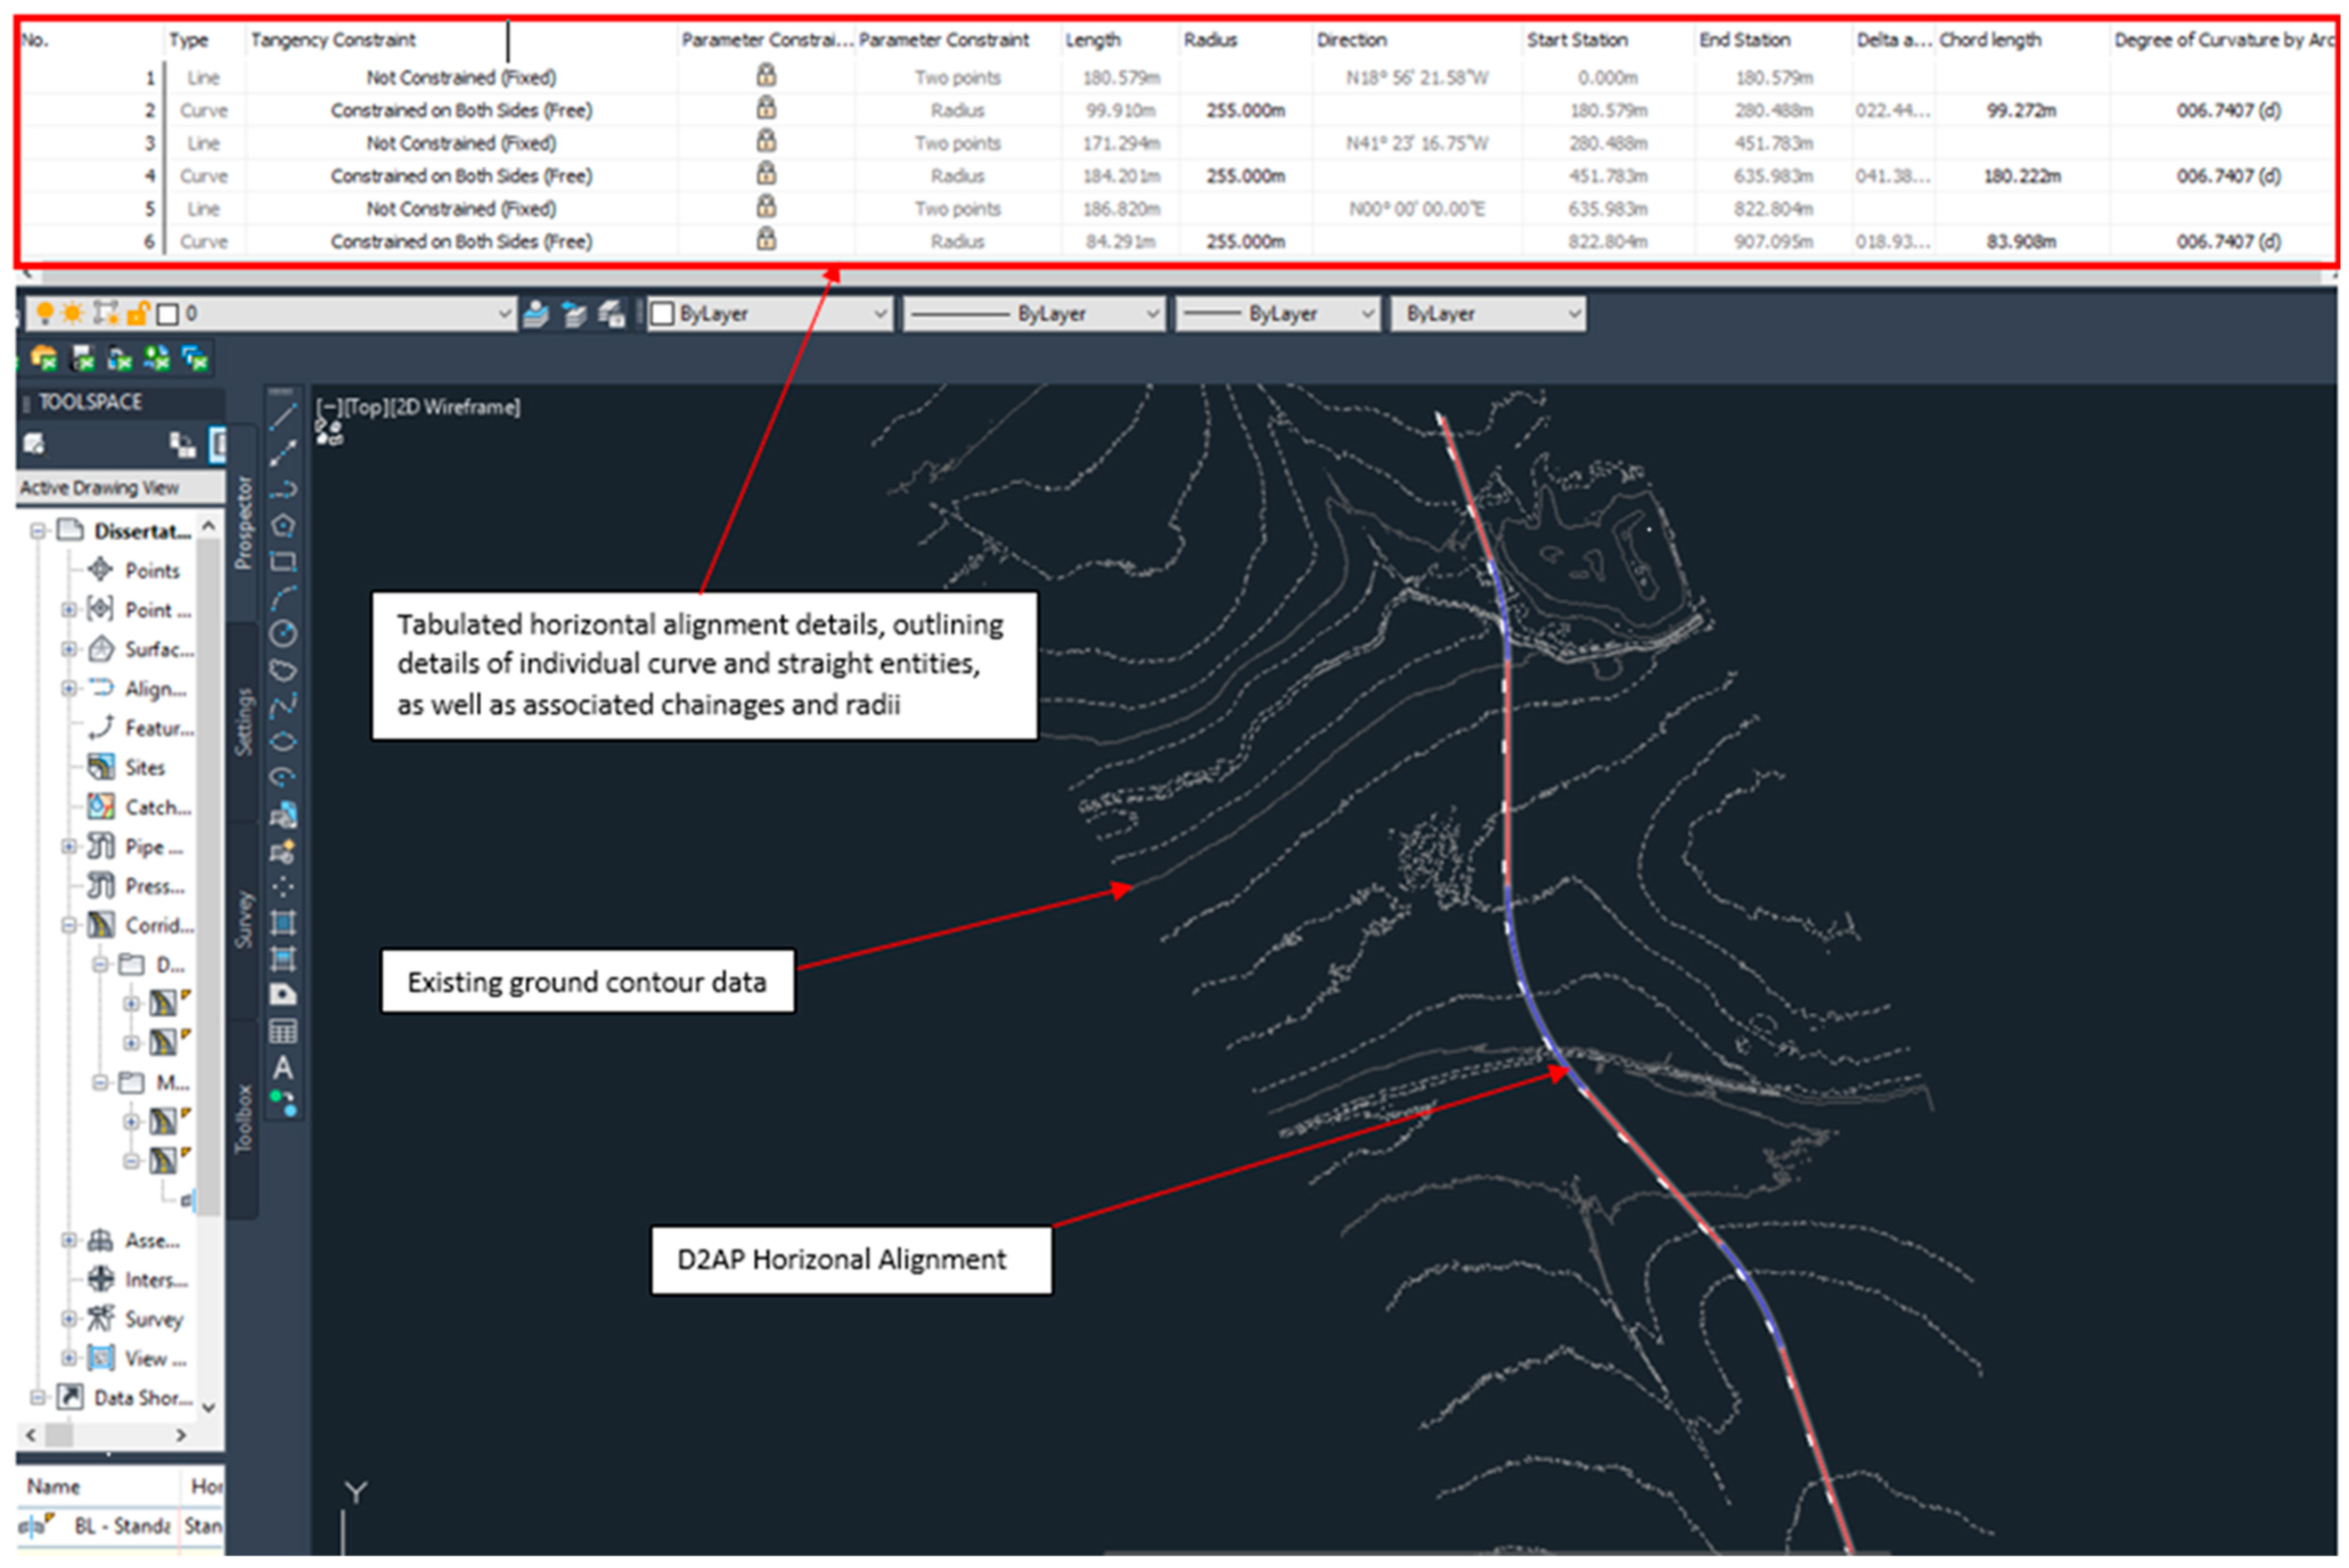The image size is (2349, 1568).
Task: Toggle layer 0 freeze sun icon
Action: (x=73, y=314)
